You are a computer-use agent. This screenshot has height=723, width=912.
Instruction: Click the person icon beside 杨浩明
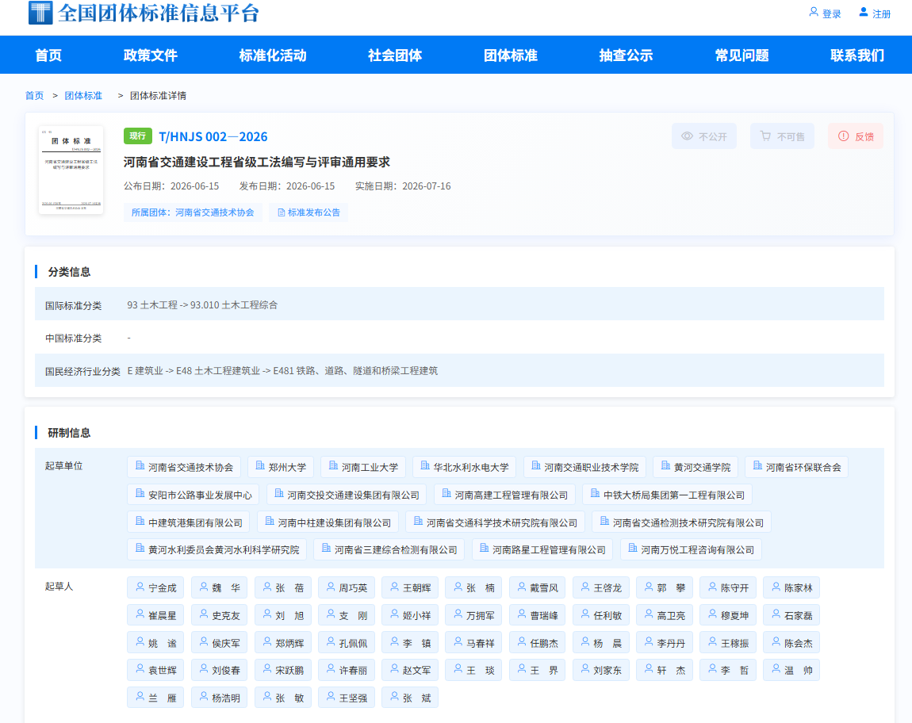coord(204,696)
